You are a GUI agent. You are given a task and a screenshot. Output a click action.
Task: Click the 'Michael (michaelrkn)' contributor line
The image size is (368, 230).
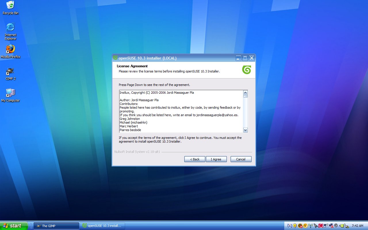tap(133, 122)
